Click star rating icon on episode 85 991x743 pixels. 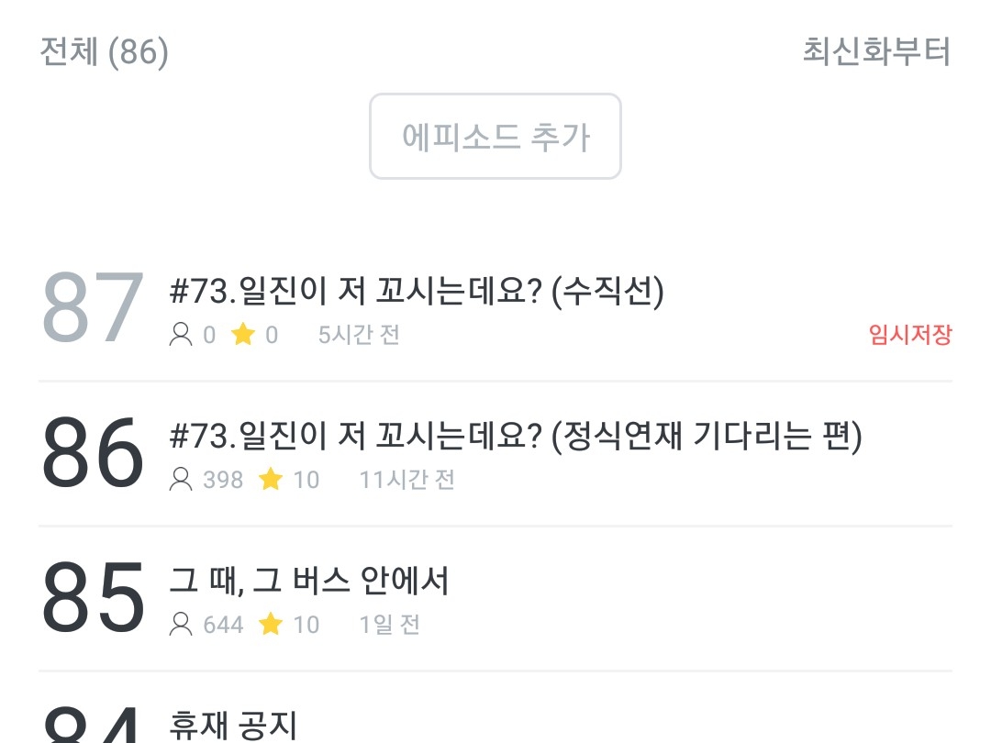pos(271,625)
